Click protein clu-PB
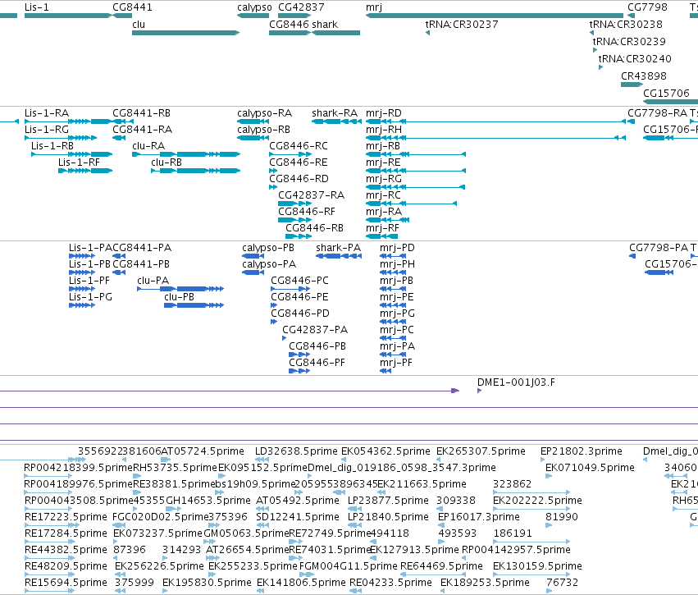 click(194, 305)
